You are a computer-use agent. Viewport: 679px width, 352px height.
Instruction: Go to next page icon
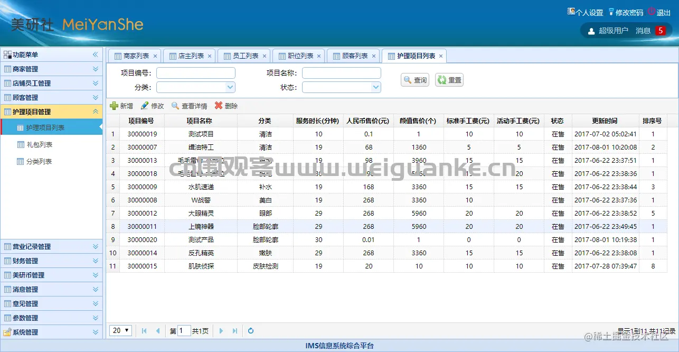[x=221, y=331]
